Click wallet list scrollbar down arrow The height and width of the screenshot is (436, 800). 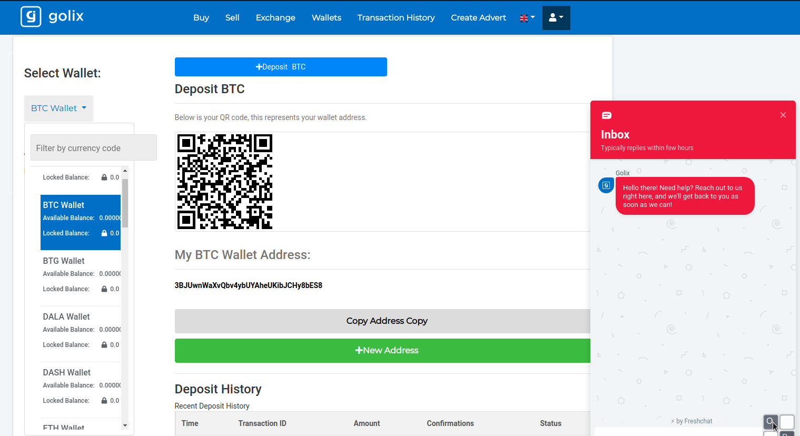[125, 425]
